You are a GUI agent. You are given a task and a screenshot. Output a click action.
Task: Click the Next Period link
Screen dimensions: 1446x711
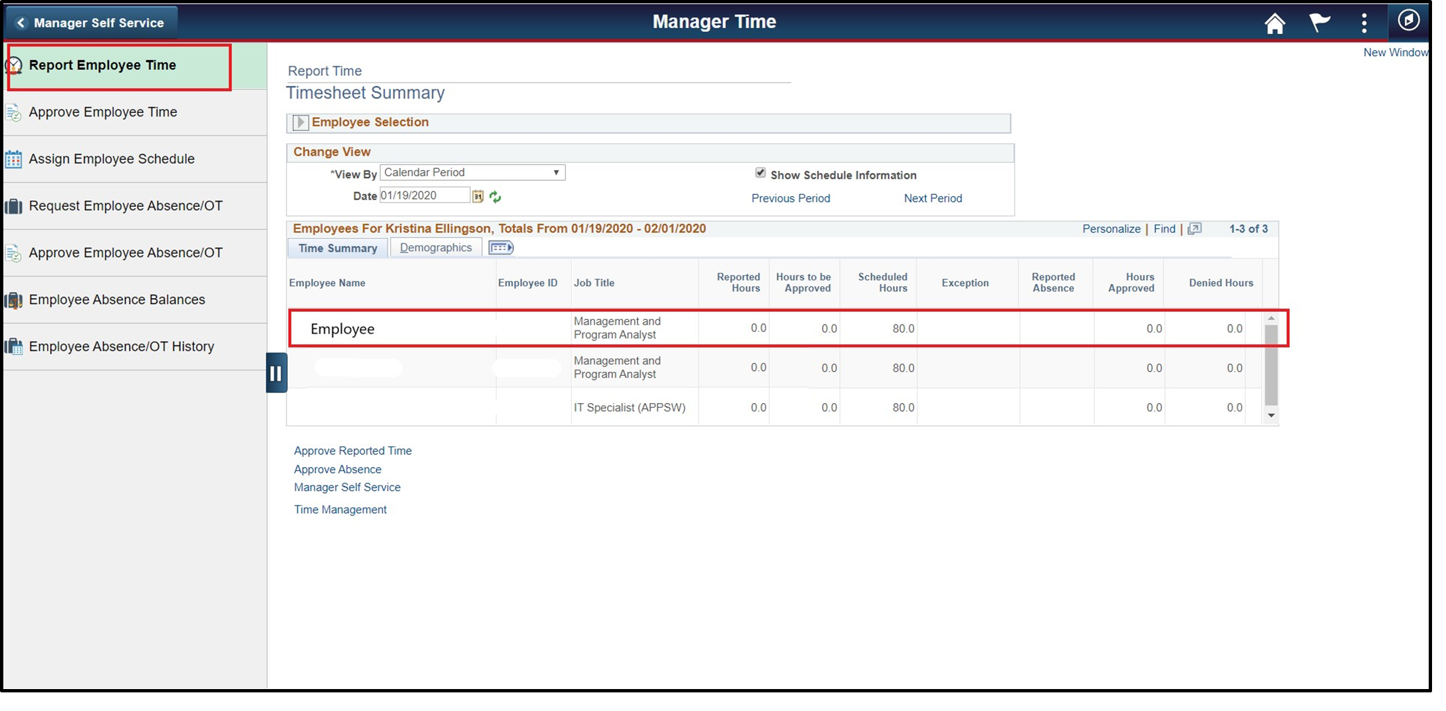(x=932, y=198)
